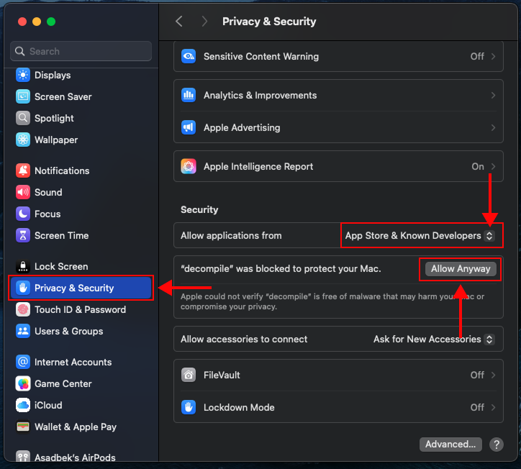Expand FileVault row chevron

[493, 375]
